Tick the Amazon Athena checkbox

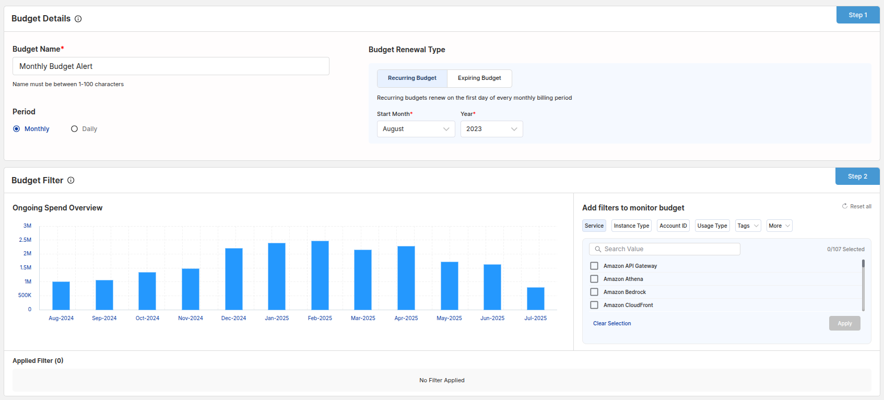point(594,279)
